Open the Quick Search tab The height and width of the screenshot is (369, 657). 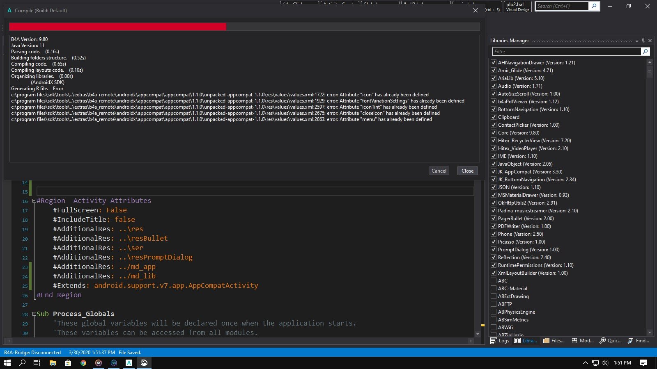(611, 341)
